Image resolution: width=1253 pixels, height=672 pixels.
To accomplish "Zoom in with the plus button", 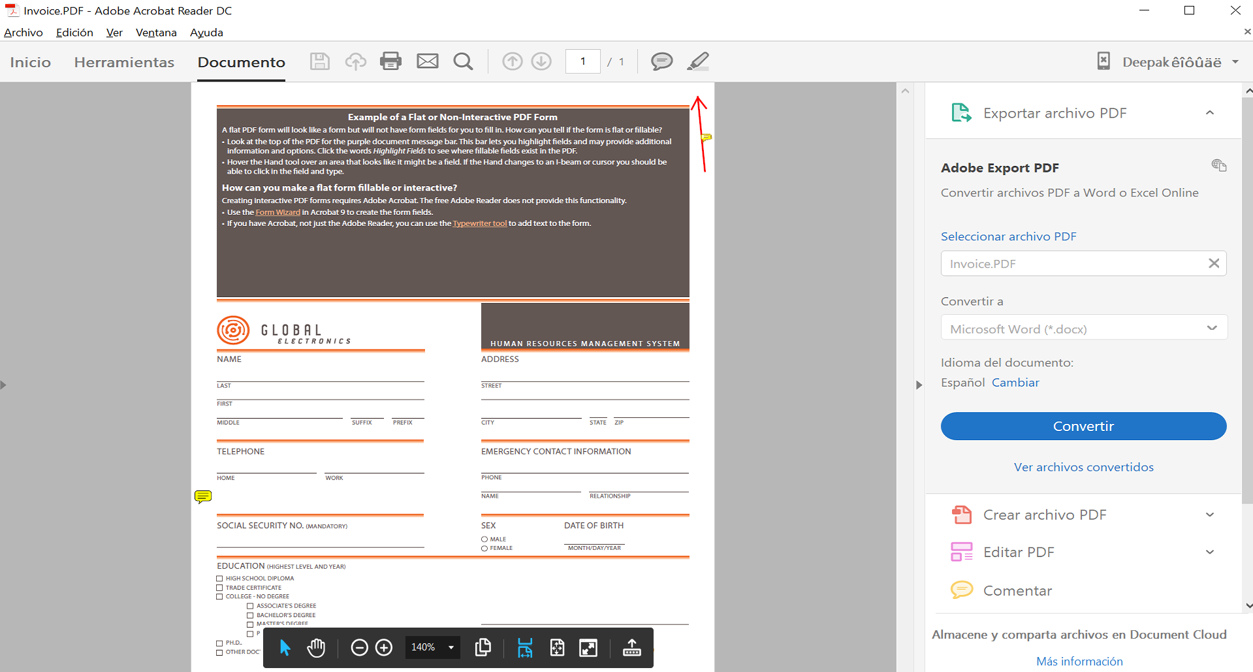I will pos(384,648).
